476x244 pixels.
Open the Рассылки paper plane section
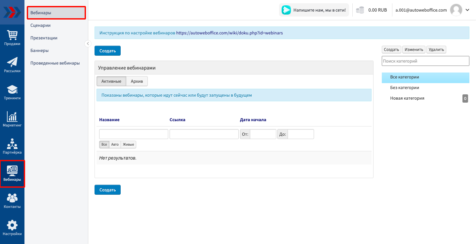[x=12, y=65]
